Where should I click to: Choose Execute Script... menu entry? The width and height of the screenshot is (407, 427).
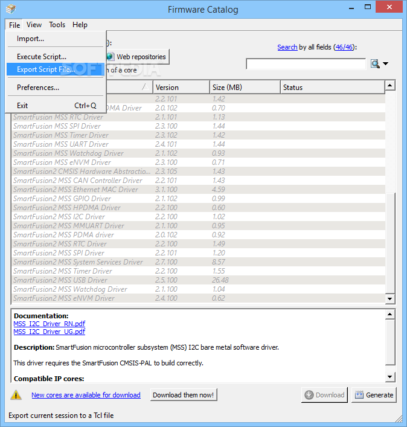(56, 57)
